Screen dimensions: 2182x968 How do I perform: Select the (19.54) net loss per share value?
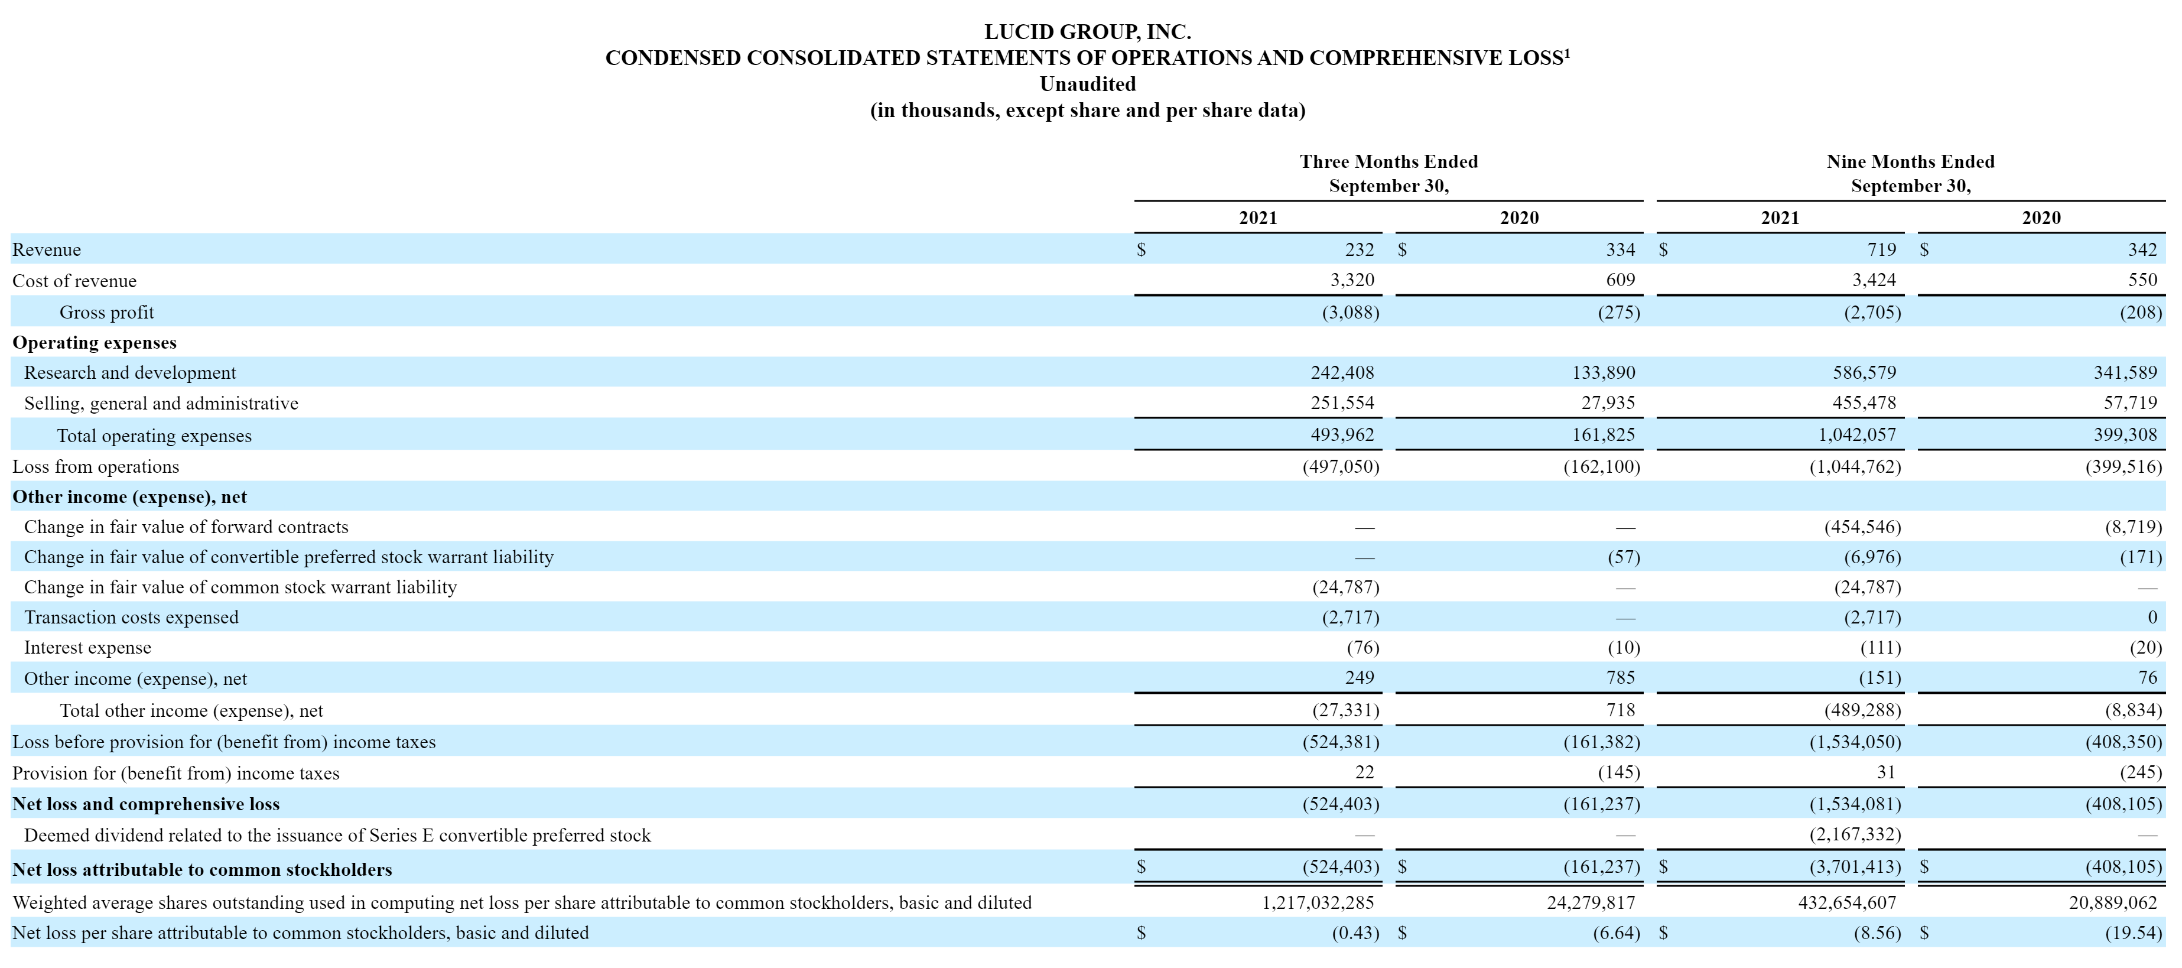pyautogui.click(x=2133, y=933)
